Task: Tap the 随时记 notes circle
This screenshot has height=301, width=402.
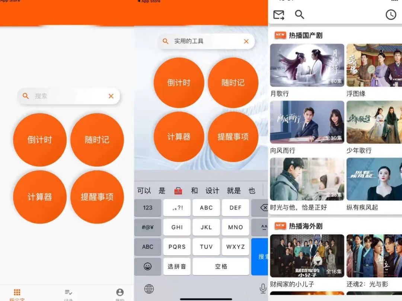Action: 97,139
